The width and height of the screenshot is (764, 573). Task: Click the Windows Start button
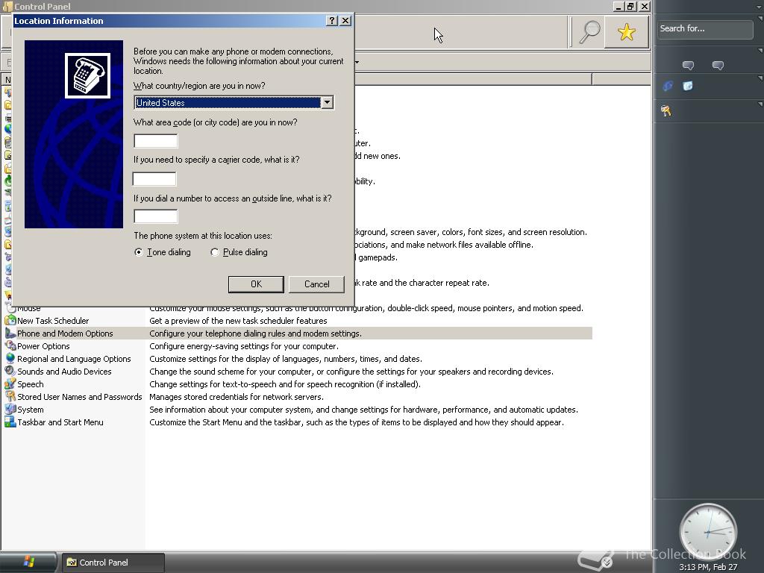[x=28, y=562]
